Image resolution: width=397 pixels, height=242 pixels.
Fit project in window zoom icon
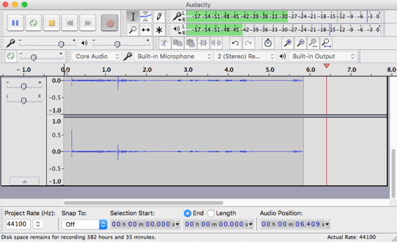click(326, 43)
